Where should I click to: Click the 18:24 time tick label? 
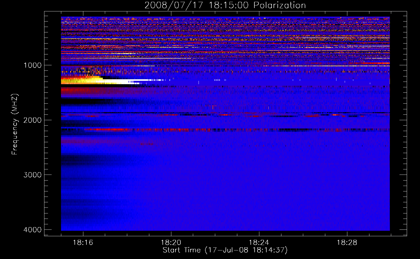(259, 243)
